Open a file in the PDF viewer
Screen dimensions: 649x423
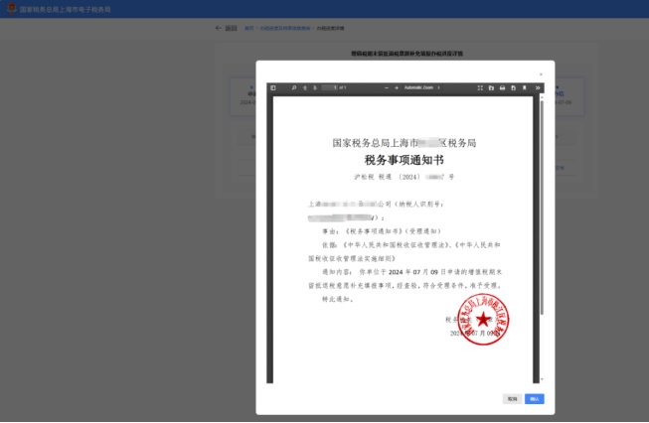pos(491,87)
